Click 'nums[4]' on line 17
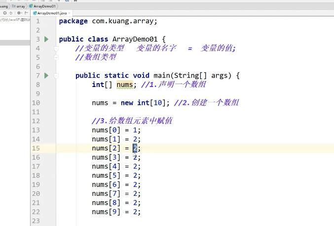The height and width of the screenshot is (226, 334). coord(106,166)
